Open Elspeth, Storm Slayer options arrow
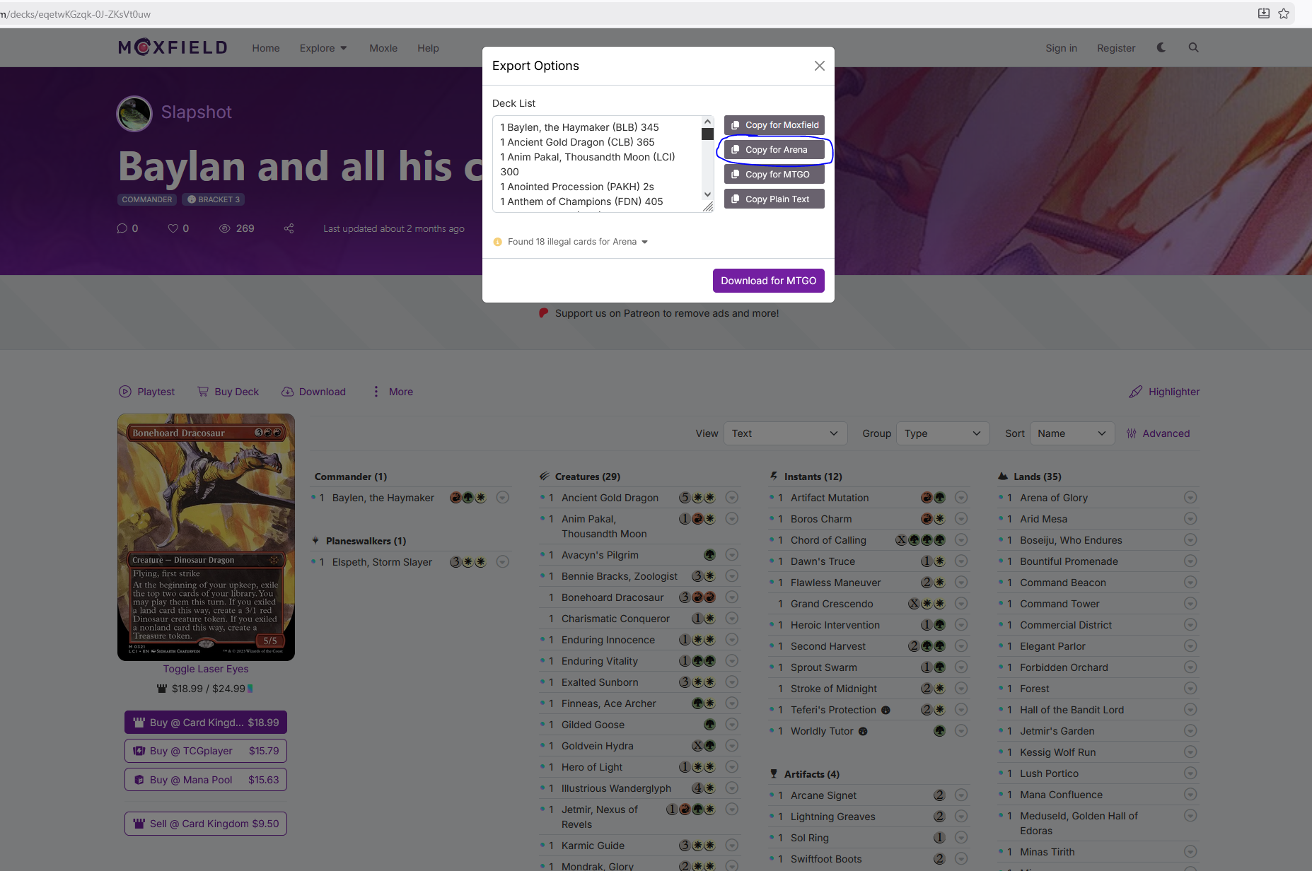The image size is (1312, 871). tap(503, 562)
